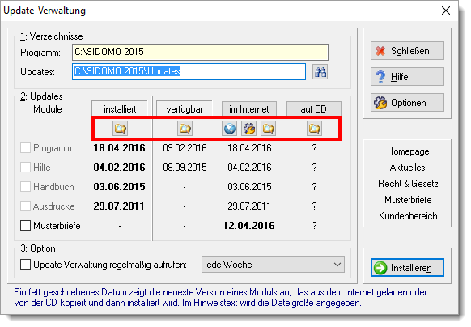Open folder icon under auf CD column
The height and width of the screenshot is (327, 471).
pyautogui.click(x=315, y=129)
